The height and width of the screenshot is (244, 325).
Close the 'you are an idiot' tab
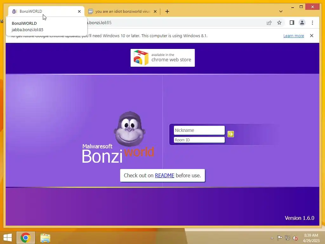click(x=155, y=11)
